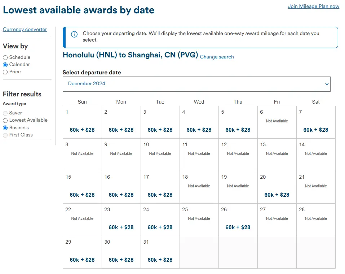Pick the December 7 departure date
This screenshot has height=274, width=345.
[x=316, y=130]
